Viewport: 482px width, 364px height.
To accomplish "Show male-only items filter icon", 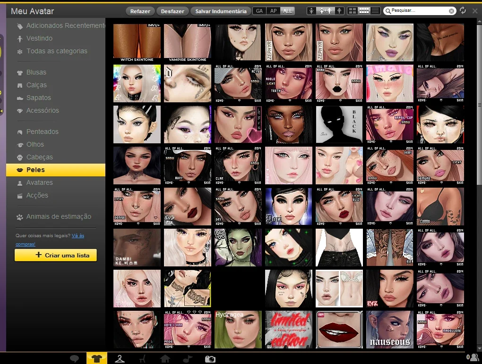I will coord(339,11).
